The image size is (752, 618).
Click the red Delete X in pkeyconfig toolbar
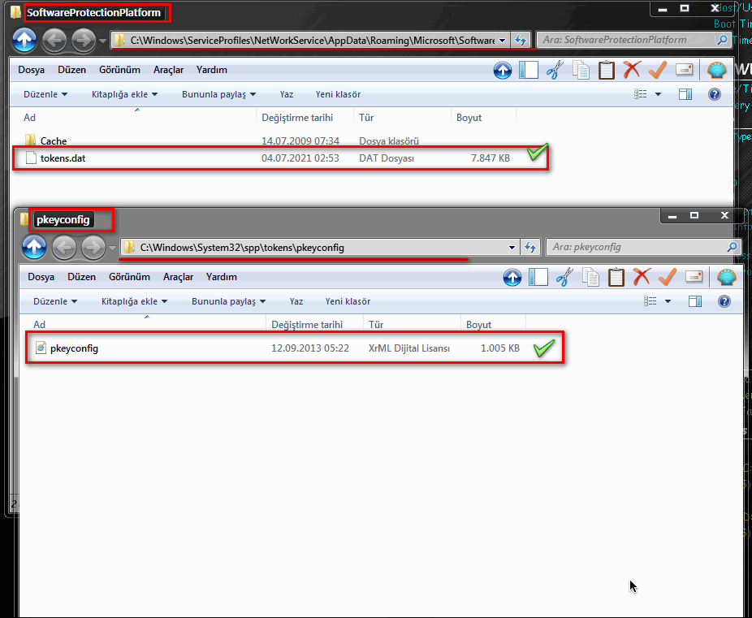point(642,277)
